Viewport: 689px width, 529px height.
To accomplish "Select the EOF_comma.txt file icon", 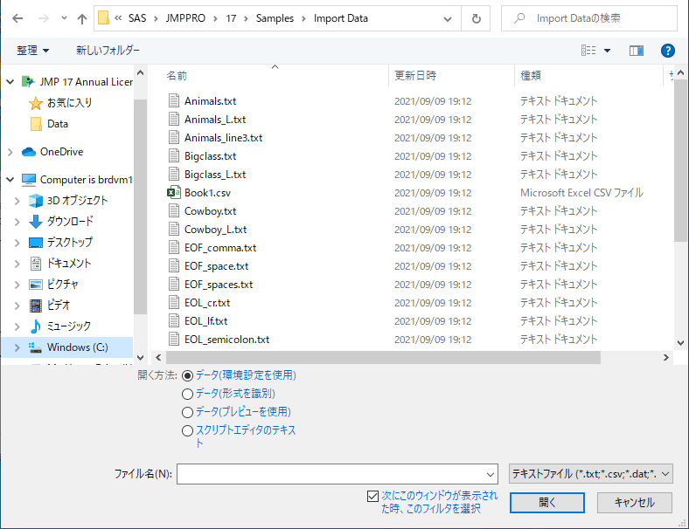I will [x=174, y=247].
